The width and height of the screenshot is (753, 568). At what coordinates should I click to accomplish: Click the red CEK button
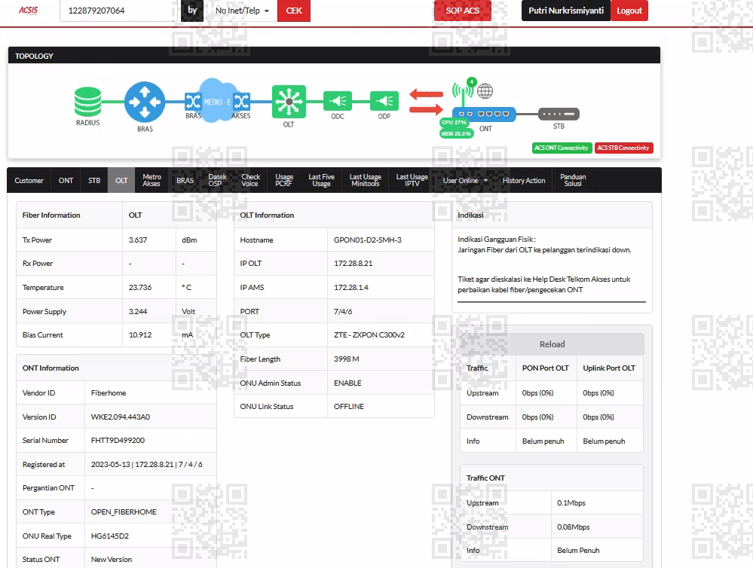(x=294, y=11)
